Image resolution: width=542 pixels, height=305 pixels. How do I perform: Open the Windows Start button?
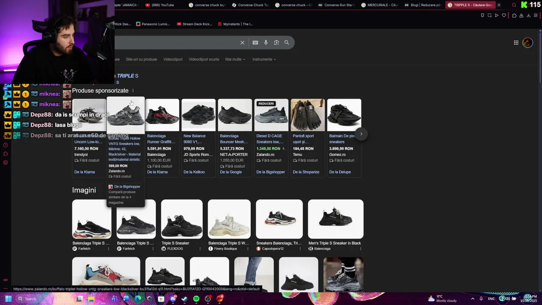[8, 299]
